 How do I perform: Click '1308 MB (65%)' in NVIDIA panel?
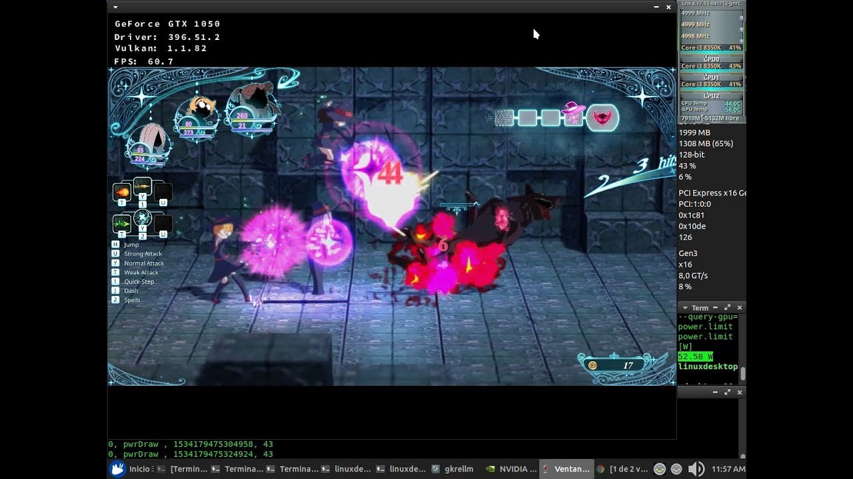tap(706, 144)
